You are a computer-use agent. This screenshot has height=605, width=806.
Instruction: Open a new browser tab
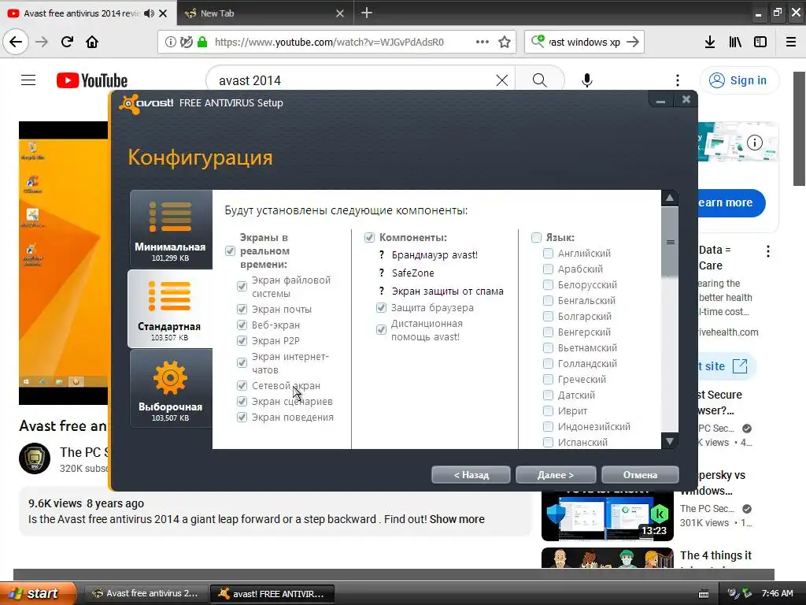click(367, 13)
